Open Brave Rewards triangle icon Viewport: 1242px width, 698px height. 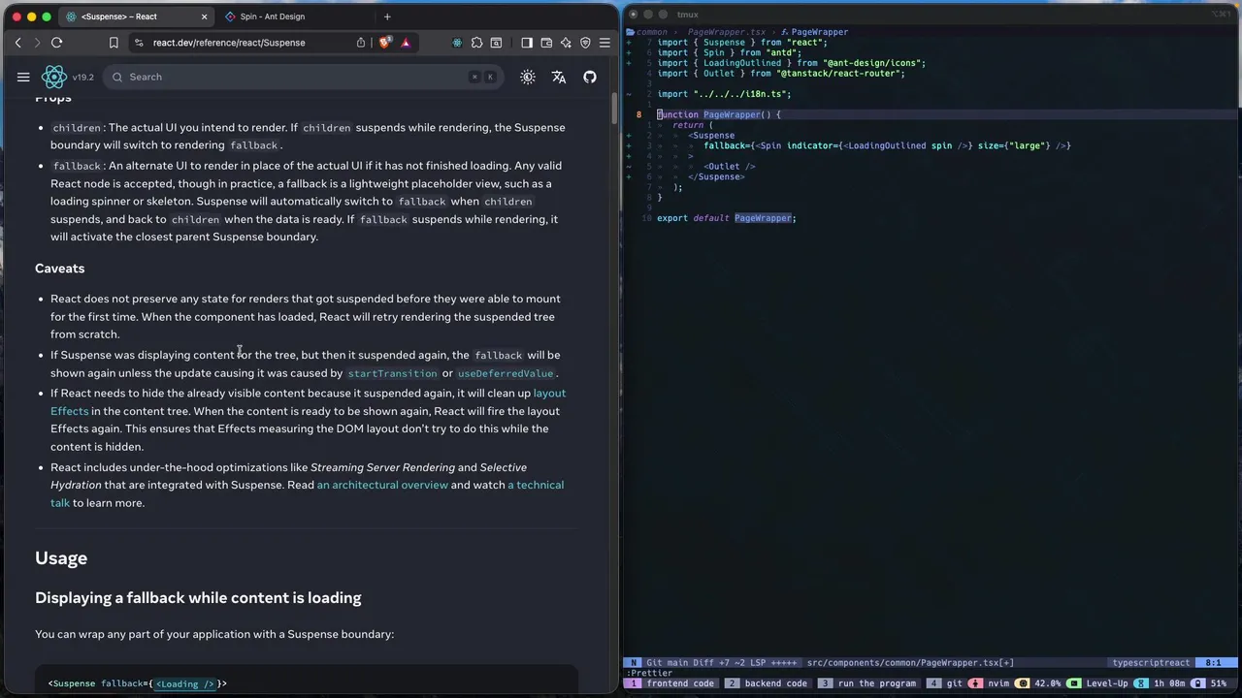tap(406, 43)
